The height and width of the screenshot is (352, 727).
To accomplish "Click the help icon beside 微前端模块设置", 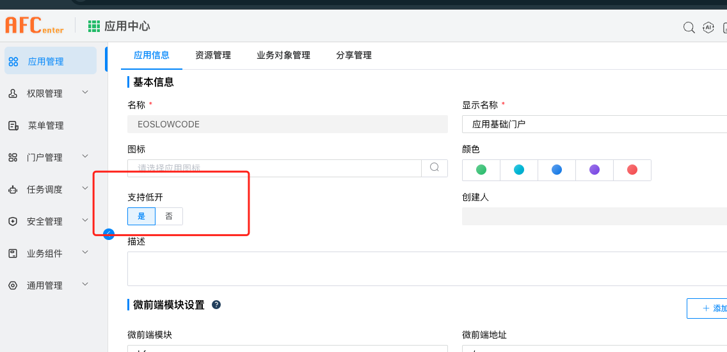I will click(x=216, y=305).
